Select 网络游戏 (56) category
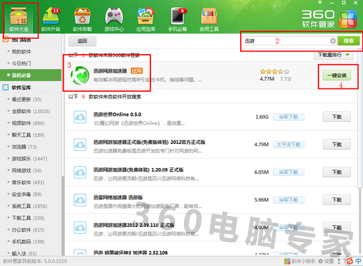Screen dimensions: 363x266 point(27,171)
